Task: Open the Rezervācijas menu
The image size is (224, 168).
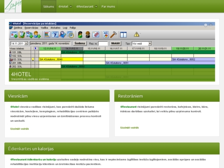Action: click(31, 28)
